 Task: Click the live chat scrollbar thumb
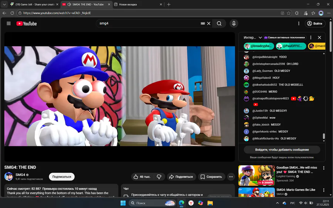coord(324,136)
